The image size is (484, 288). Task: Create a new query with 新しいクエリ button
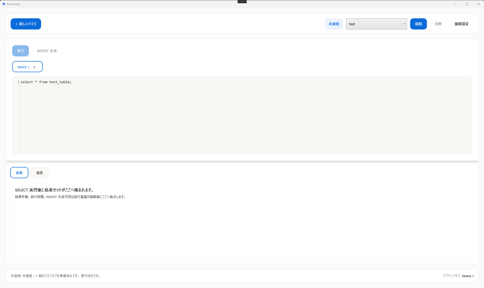(26, 24)
